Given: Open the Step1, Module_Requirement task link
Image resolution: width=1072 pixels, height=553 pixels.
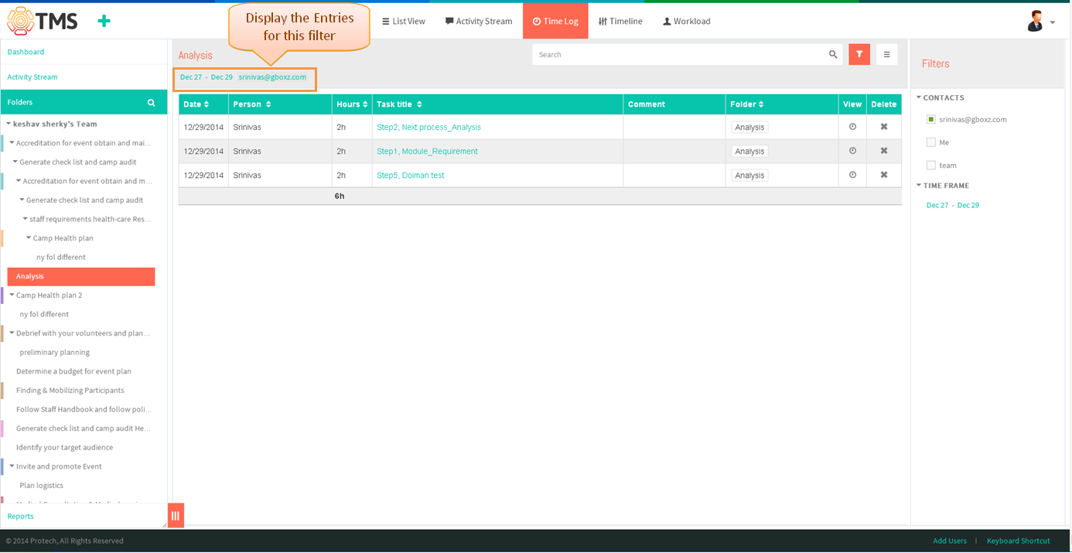Looking at the screenshot, I should pos(427,151).
